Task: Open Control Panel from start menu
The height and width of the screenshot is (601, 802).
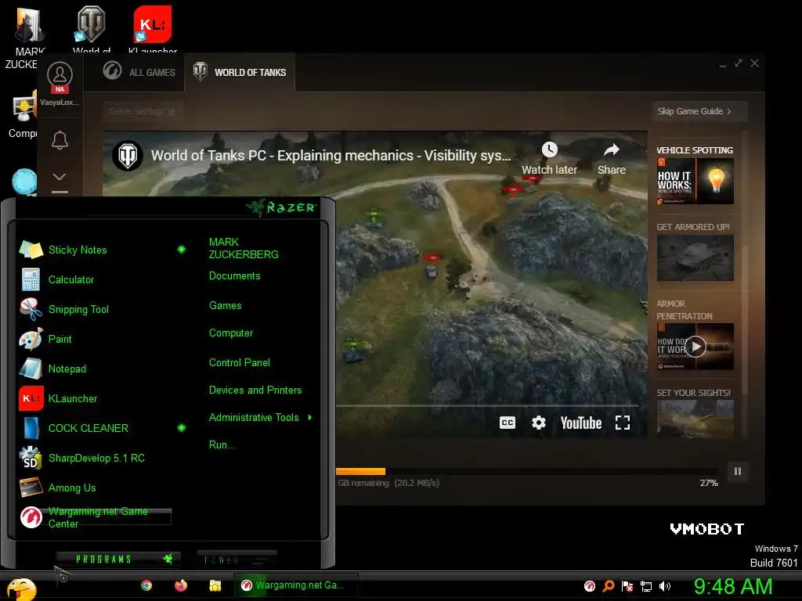Action: click(240, 363)
